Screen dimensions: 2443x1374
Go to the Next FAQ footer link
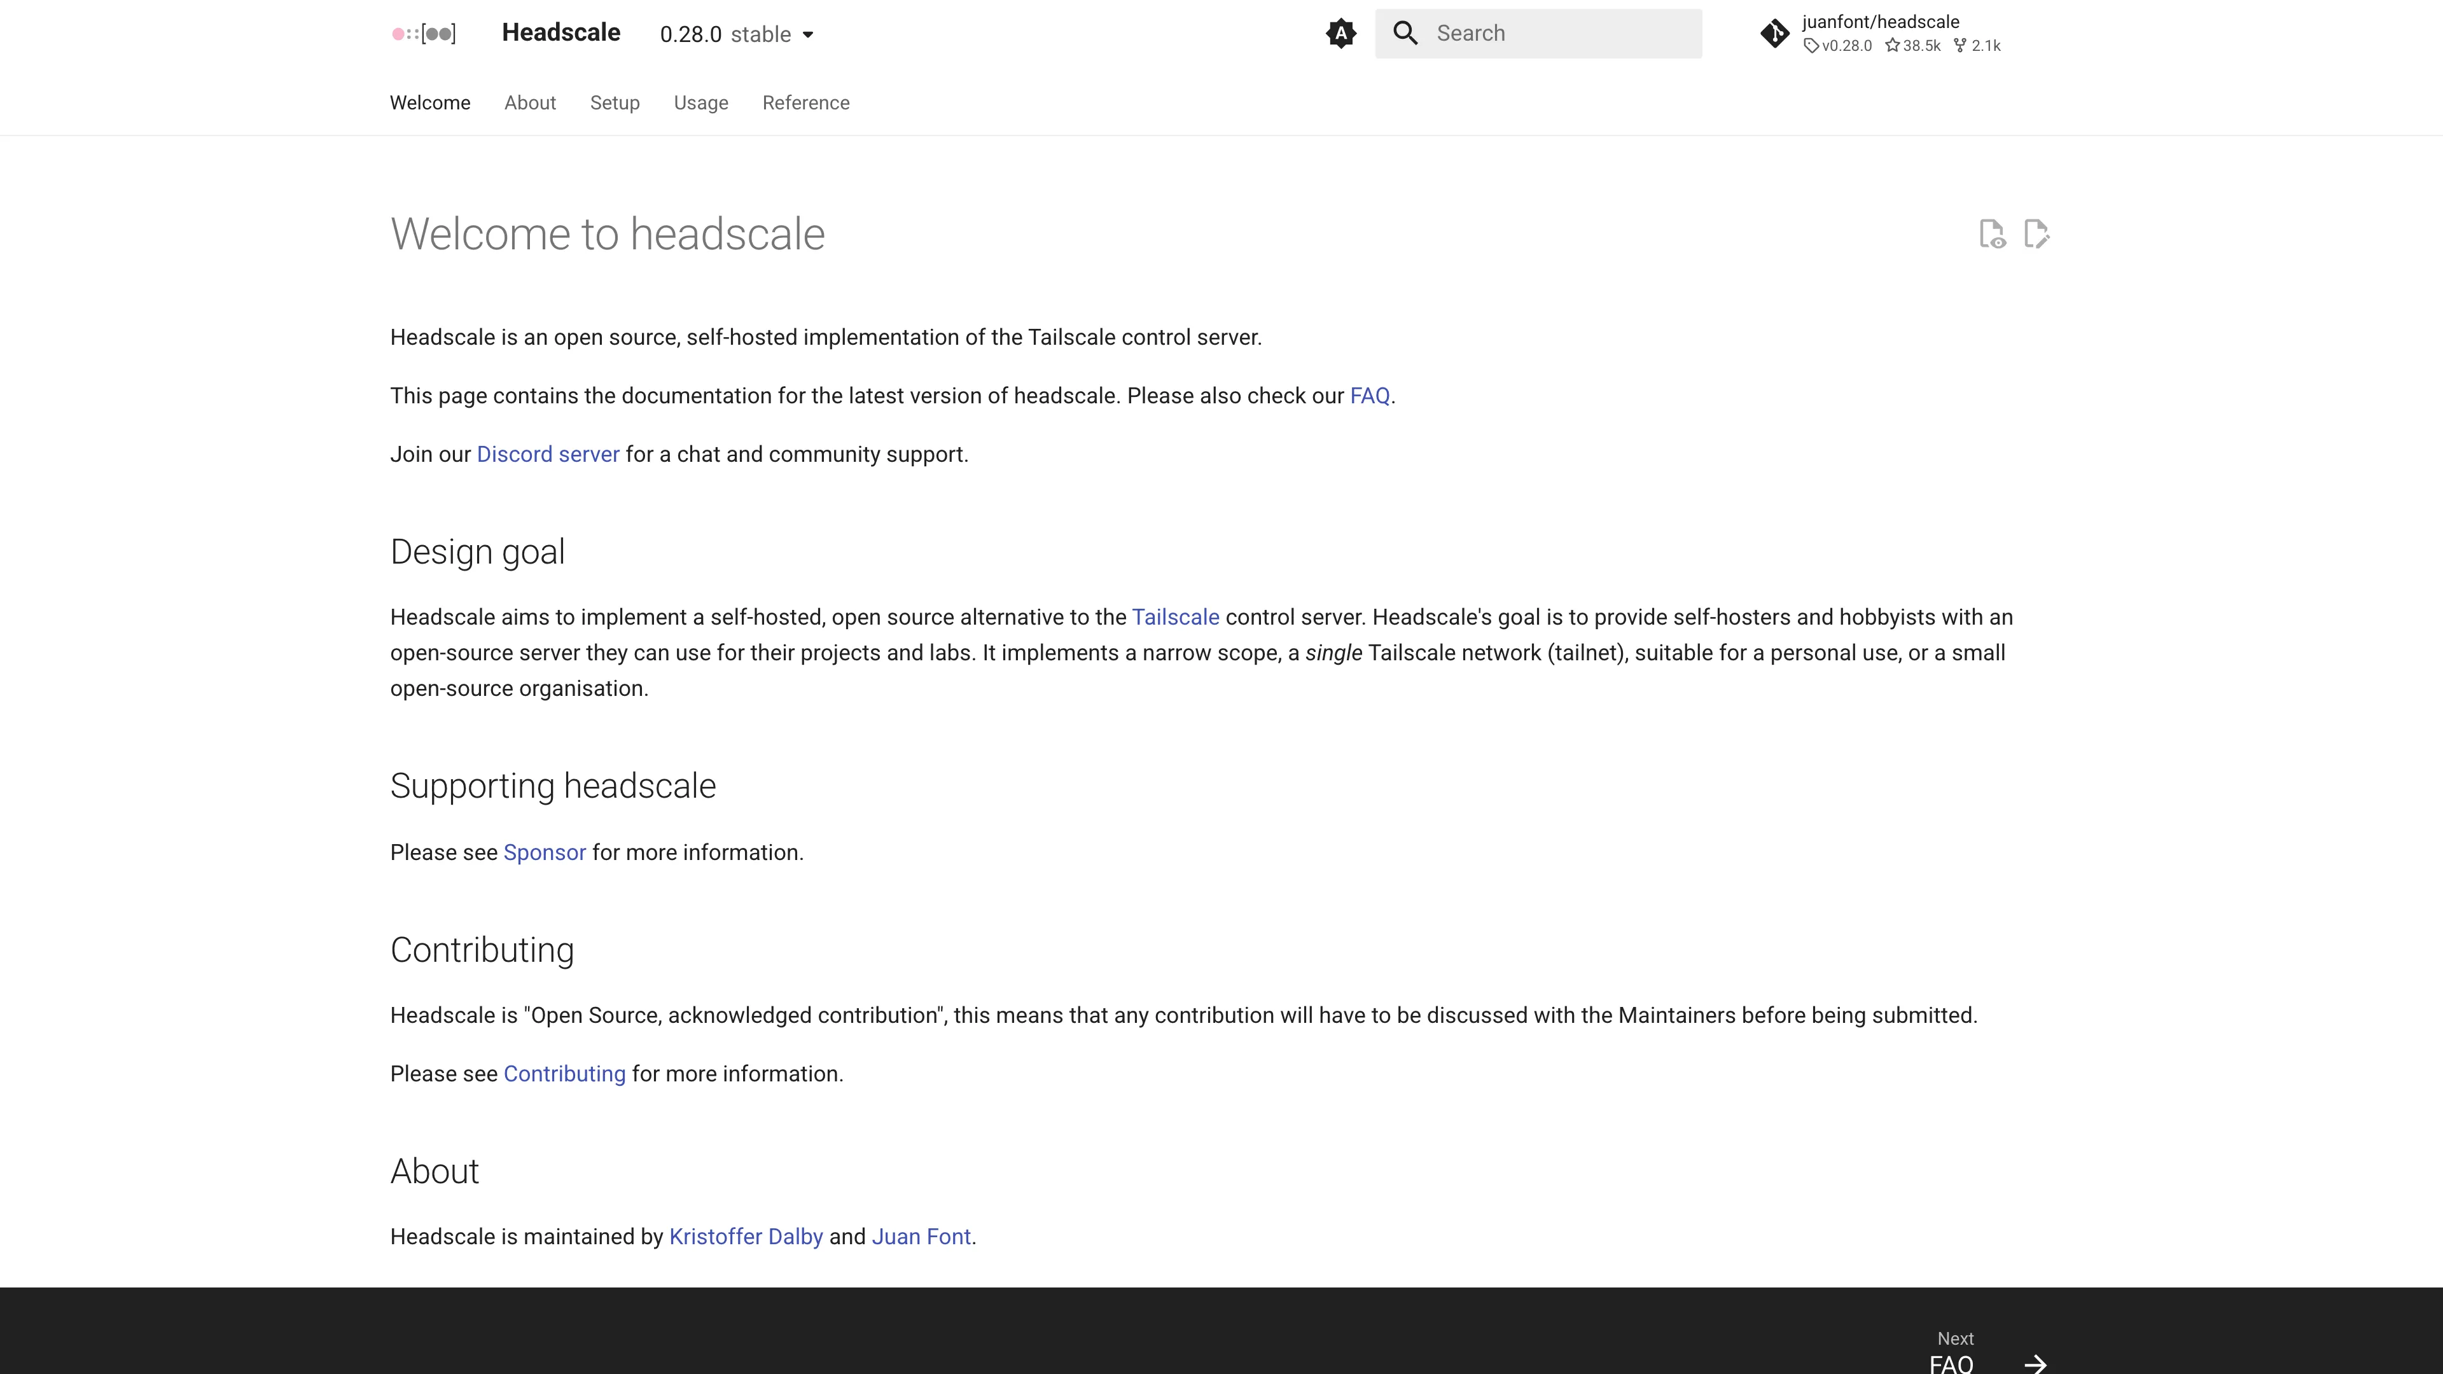pyautogui.click(x=1987, y=1353)
